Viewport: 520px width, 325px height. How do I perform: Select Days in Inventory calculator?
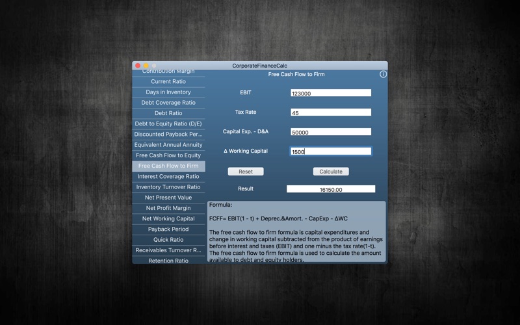[x=168, y=92]
